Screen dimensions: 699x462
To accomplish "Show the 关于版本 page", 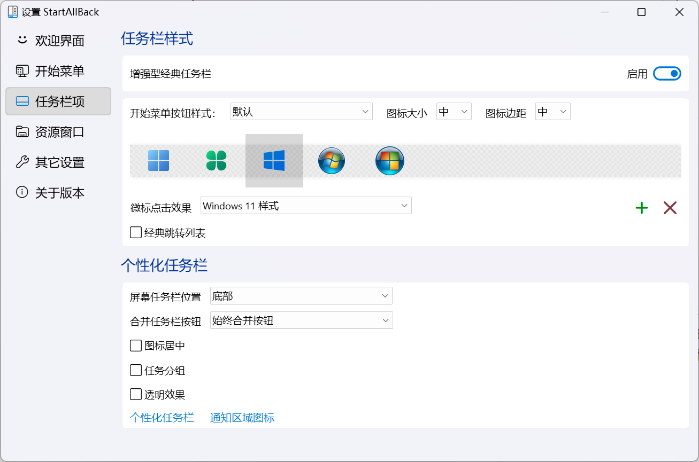I will point(58,193).
